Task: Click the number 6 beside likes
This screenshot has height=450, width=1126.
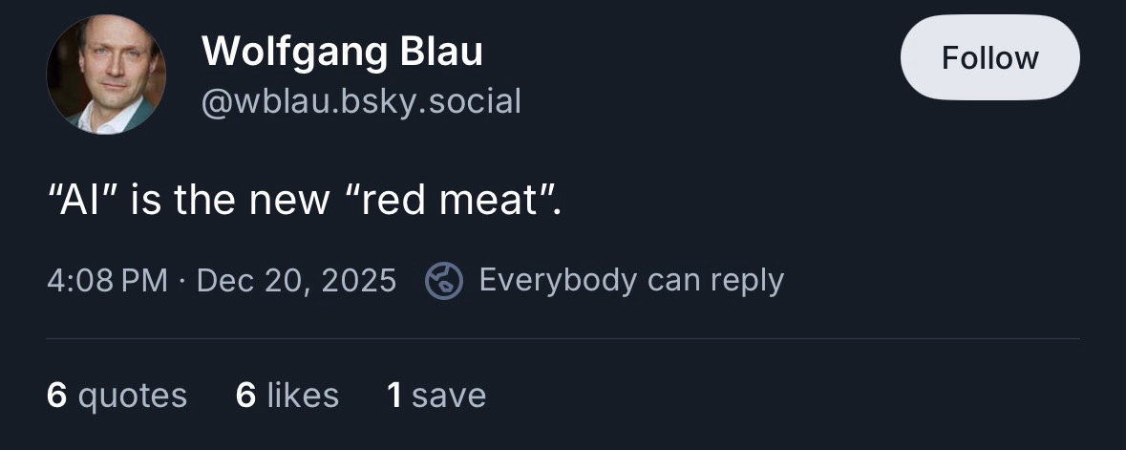Action: pos(245,395)
